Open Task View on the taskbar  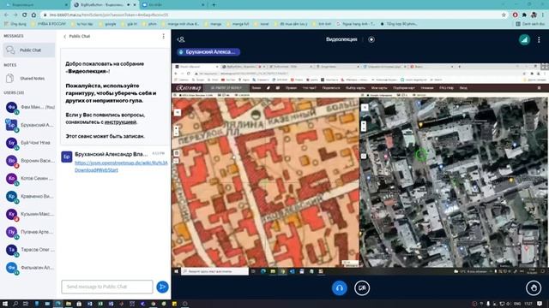(26, 304)
